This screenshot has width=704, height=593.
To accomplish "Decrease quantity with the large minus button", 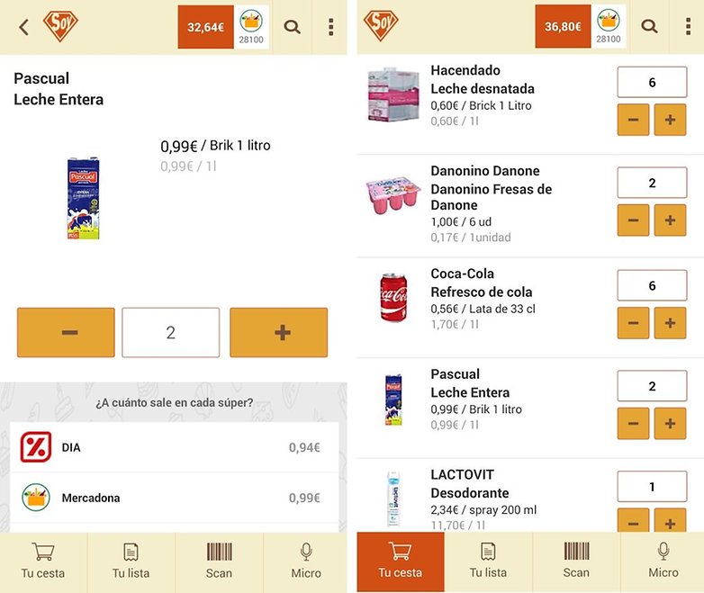I will click(x=66, y=333).
